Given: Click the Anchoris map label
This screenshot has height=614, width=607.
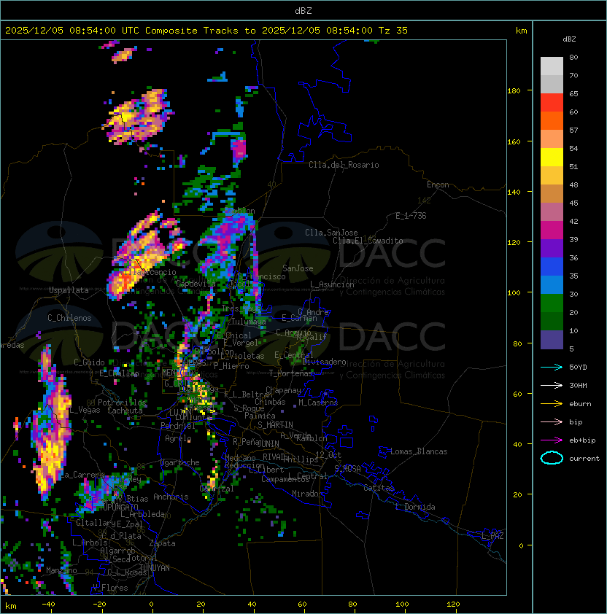Looking at the screenshot, I should point(171,497).
